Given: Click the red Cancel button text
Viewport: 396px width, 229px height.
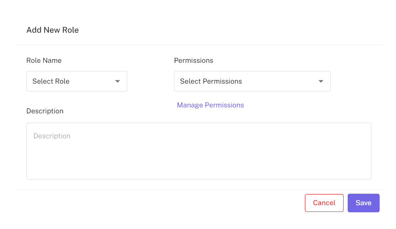Looking at the screenshot, I should [324, 203].
